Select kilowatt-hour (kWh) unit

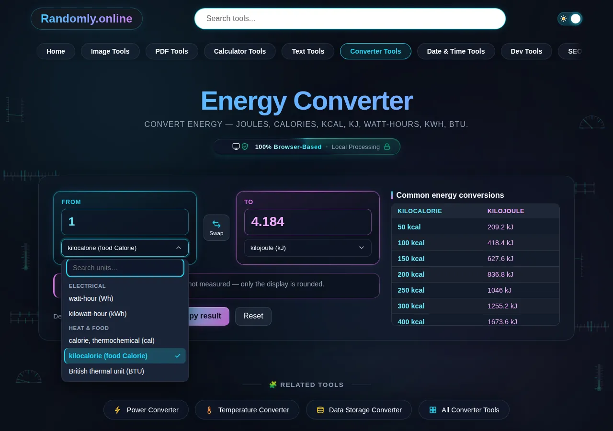(125, 314)
